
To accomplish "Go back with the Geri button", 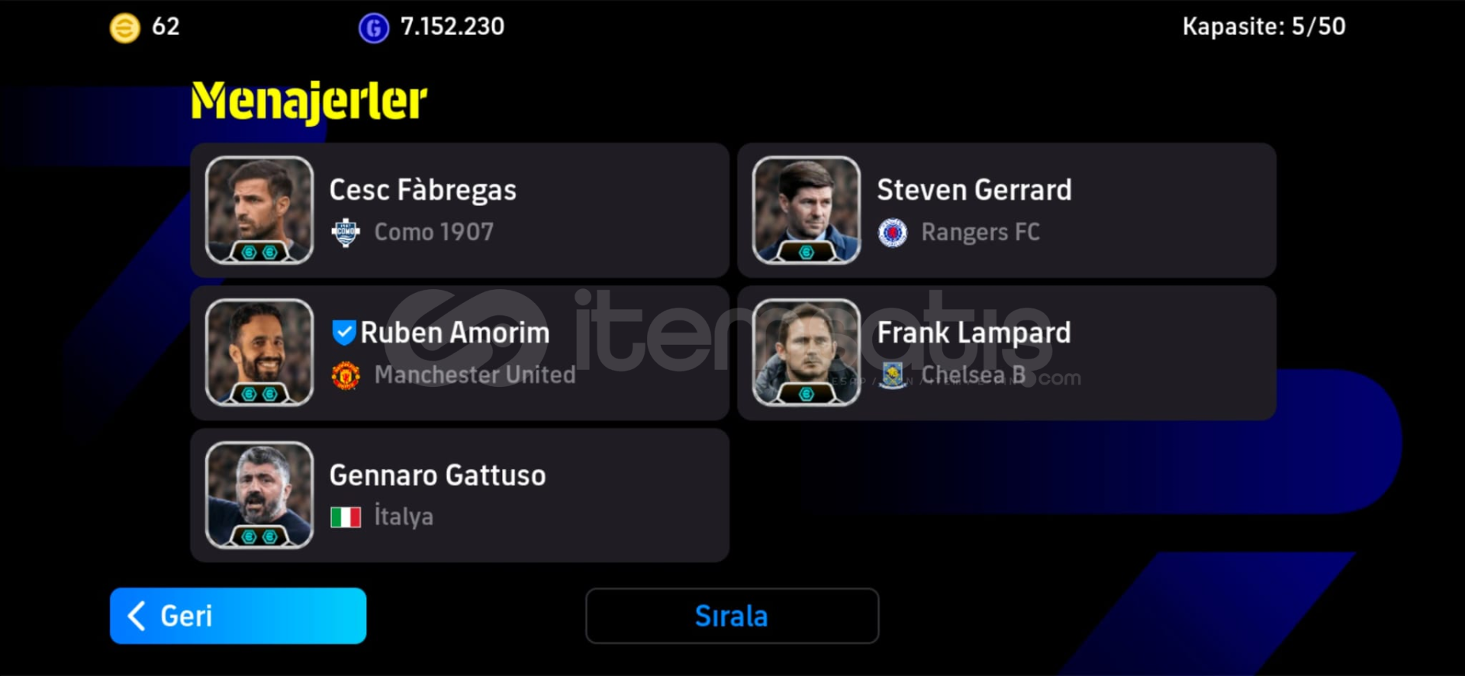I will coord(238,616).
